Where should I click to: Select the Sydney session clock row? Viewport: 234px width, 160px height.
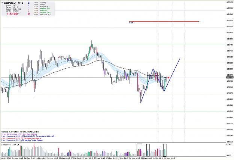[40, 3]
